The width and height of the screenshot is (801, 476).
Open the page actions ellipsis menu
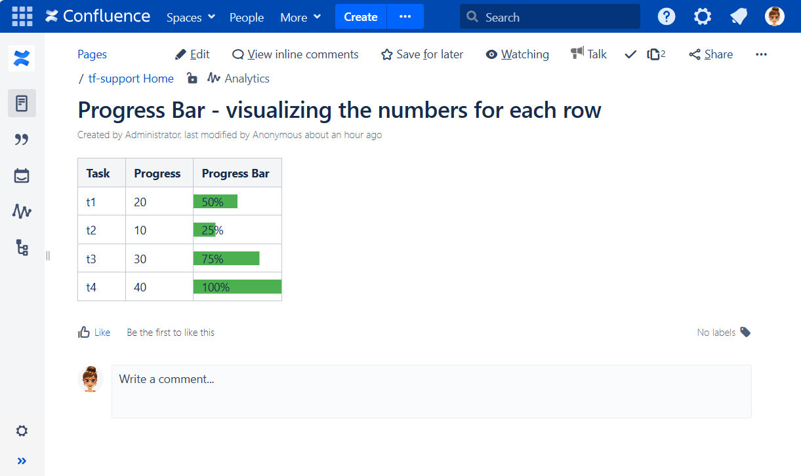(x=761, y=54)
